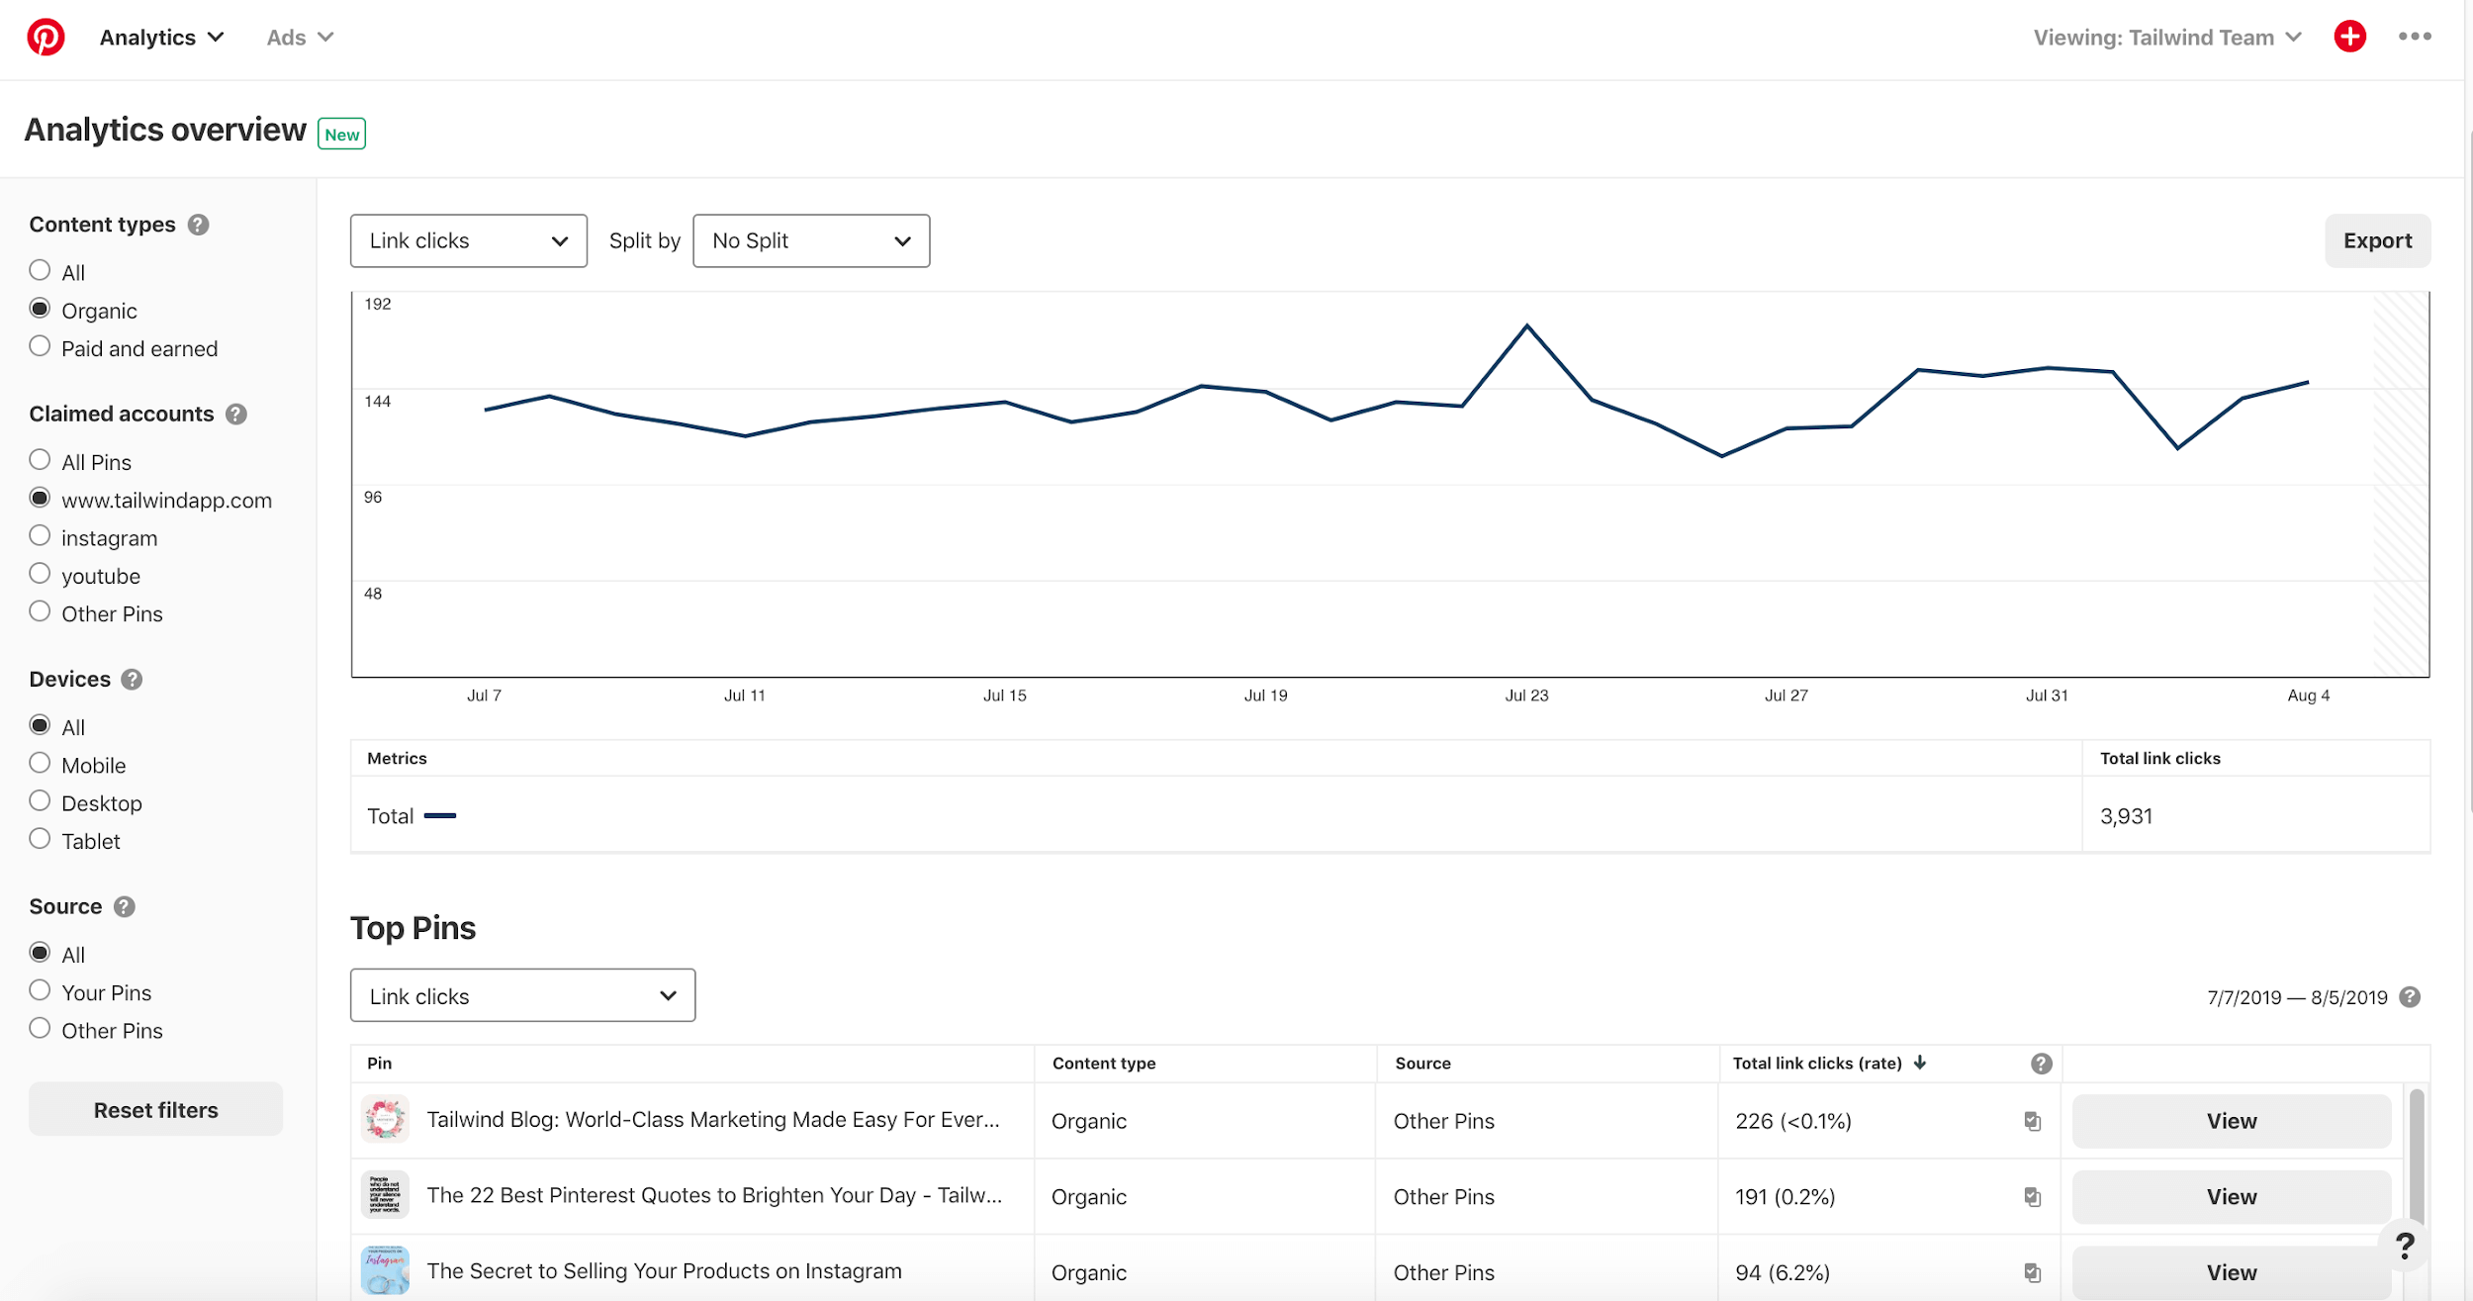This screenshot has width=2473, height=1301.
Task: Click the Source help question icon
Action: point(124,907)
